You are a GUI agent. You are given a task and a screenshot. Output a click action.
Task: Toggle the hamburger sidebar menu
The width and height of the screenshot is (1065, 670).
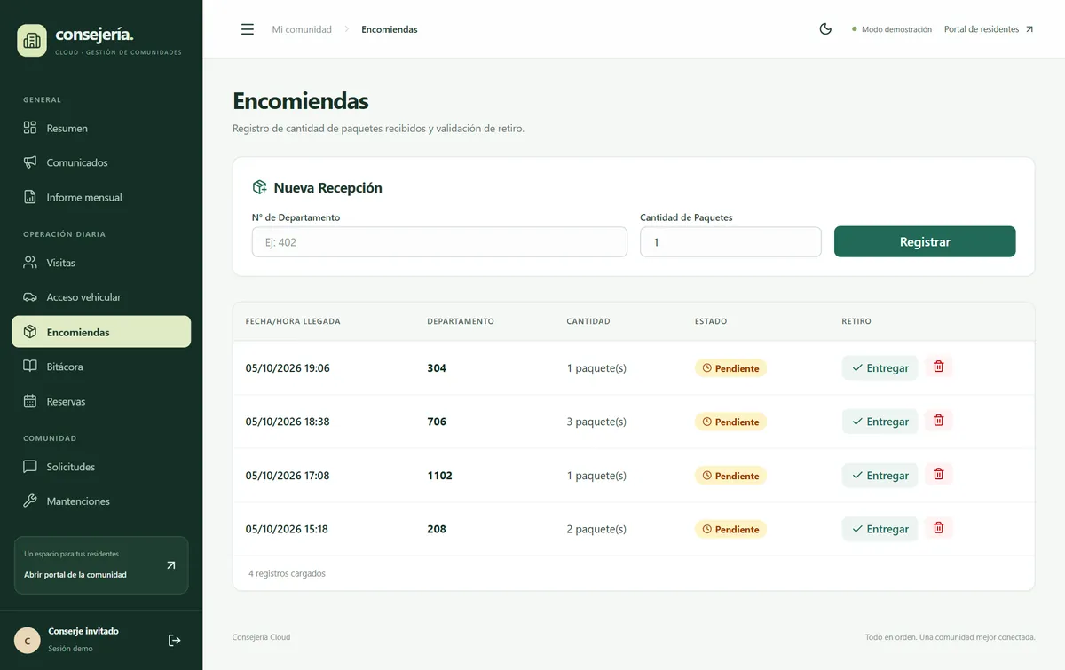pyautogui.click(x=248, y=29)
